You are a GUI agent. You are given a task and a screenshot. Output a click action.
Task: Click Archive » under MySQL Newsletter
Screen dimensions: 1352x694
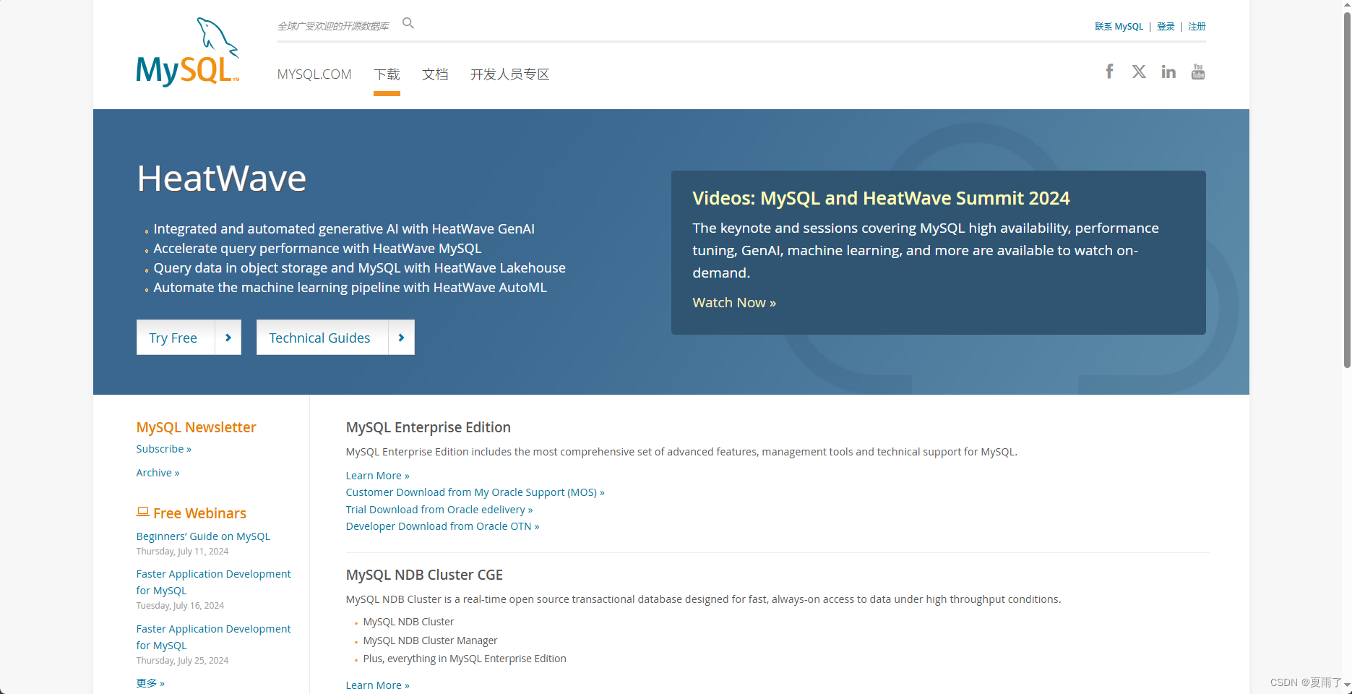pyautogui.click(x=158, y=473)
